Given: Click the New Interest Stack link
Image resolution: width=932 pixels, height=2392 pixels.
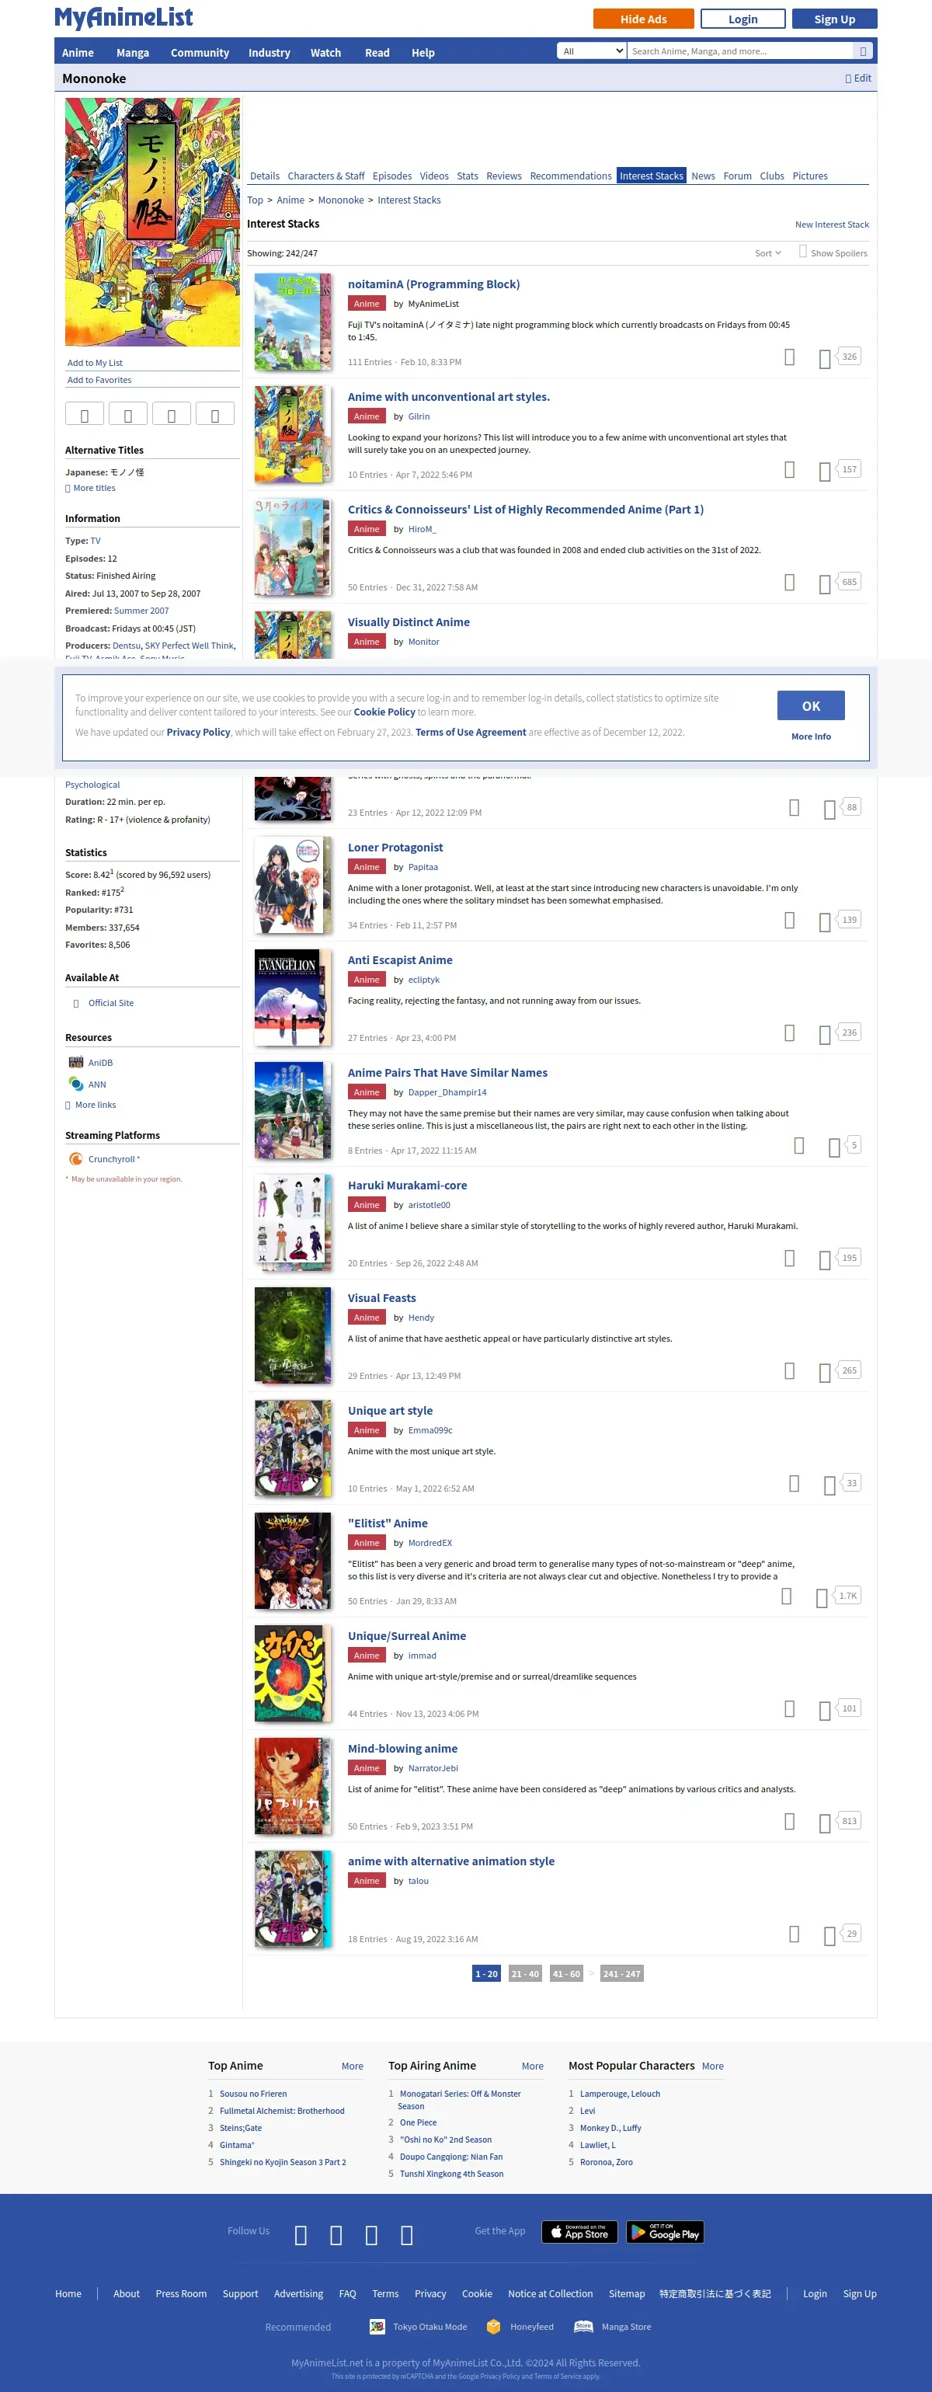Looking at the screenshot, I should click(832, 225).
